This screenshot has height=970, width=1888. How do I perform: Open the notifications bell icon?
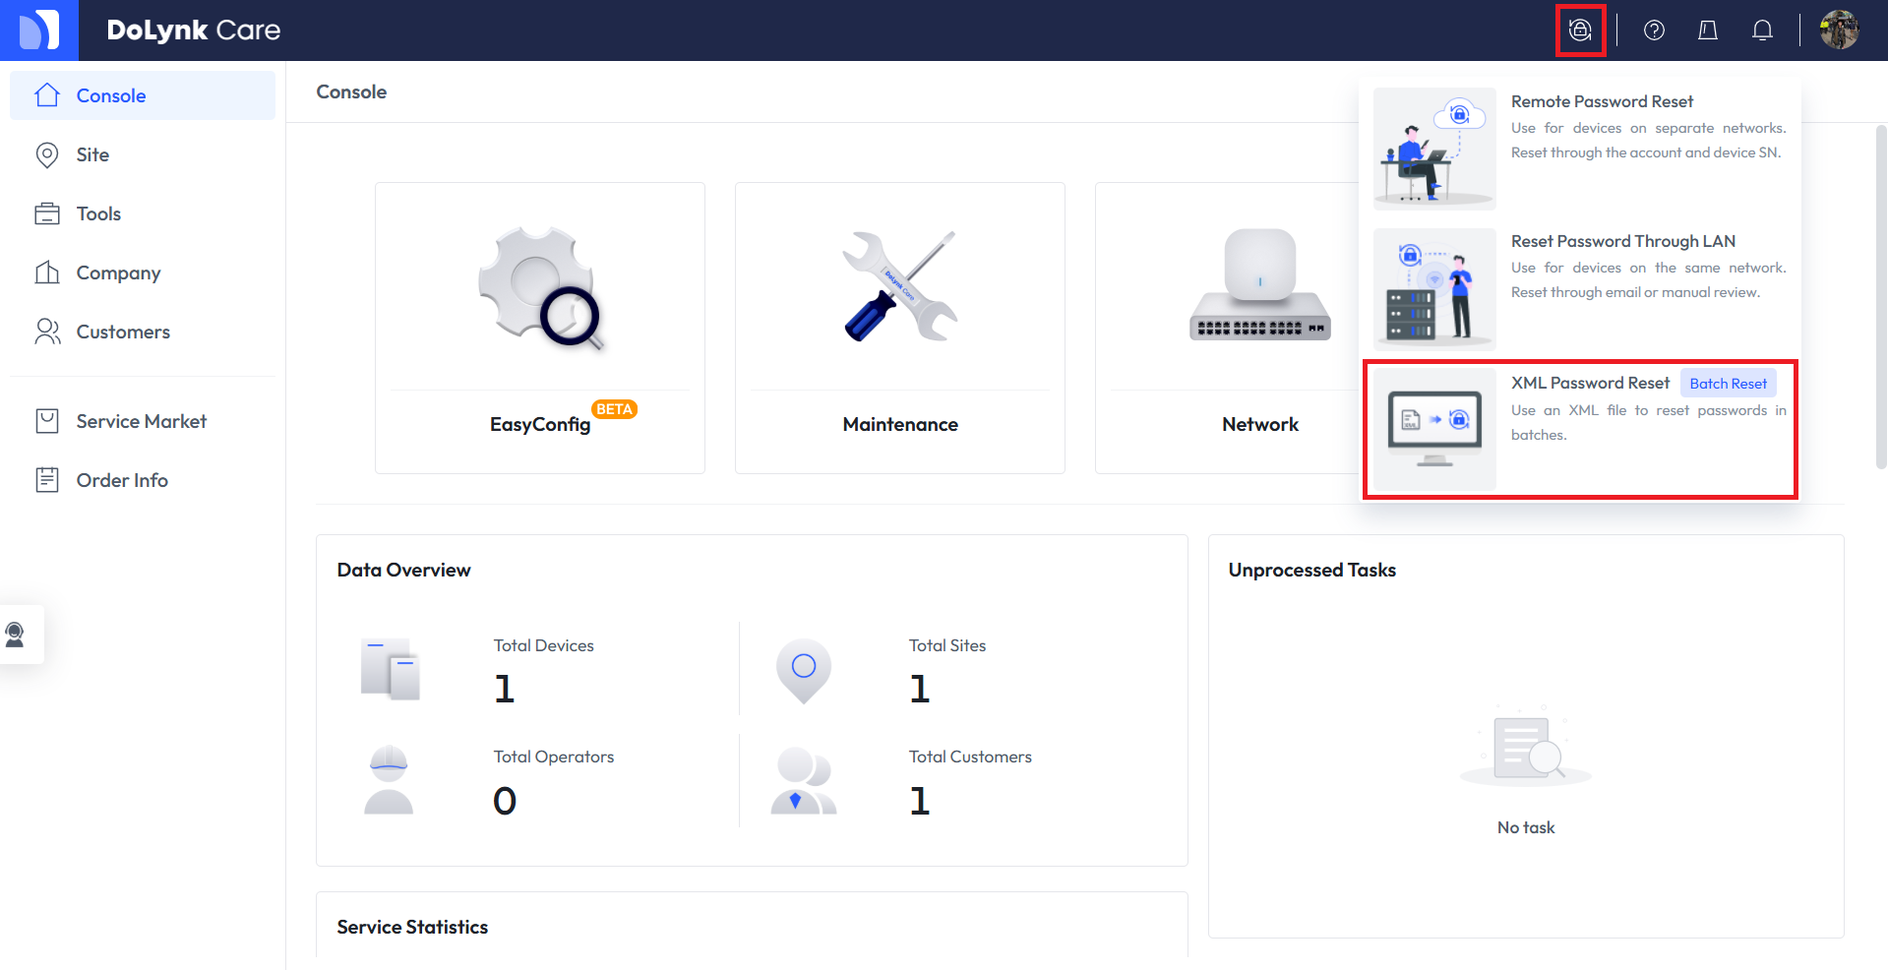pos(1762,30)
